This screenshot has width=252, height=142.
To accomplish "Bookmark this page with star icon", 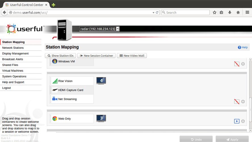I will tap(214, 12).
